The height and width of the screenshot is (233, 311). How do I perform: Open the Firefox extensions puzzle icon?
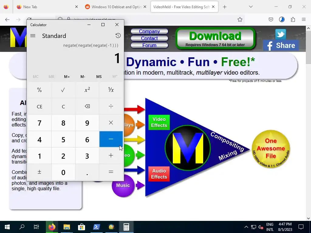293,19
